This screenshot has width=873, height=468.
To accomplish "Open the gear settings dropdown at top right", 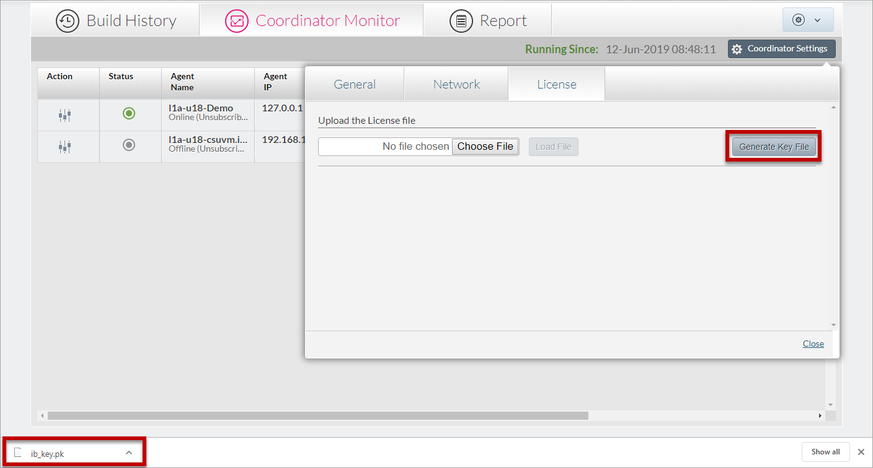I will 807,20.
